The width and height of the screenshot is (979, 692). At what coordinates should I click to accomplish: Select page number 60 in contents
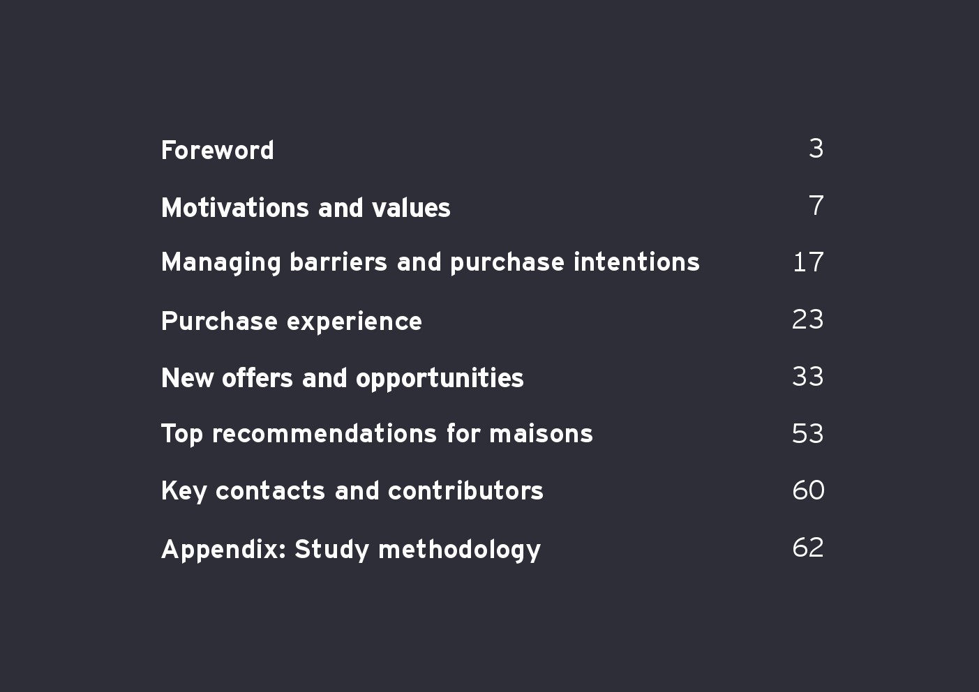coord(808,490)
